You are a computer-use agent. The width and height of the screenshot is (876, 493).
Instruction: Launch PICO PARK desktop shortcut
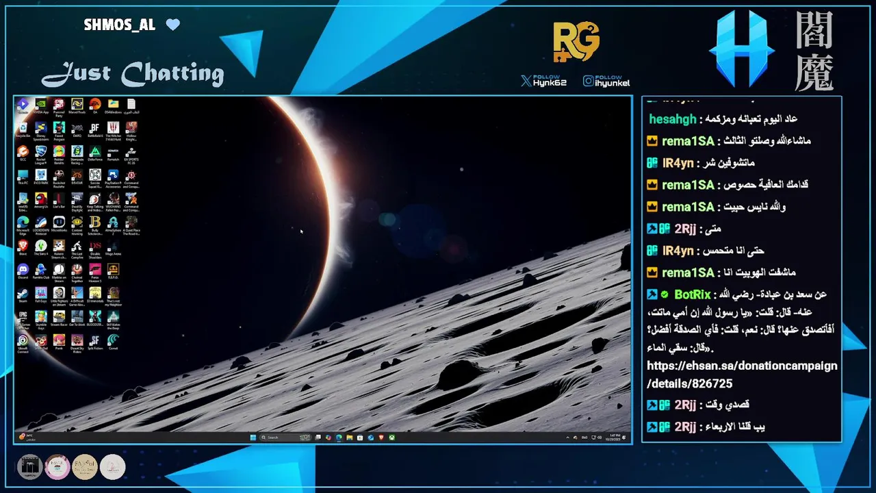click(x=41, y=177)
